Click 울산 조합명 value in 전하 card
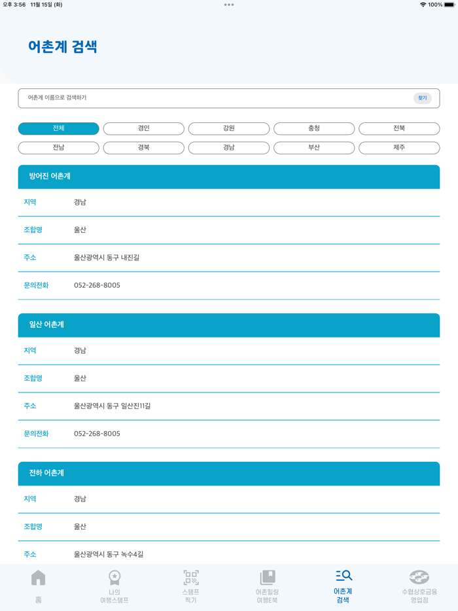The image size is (458, 611). tap(80, 527)
